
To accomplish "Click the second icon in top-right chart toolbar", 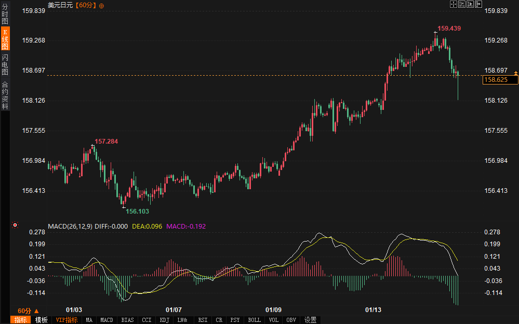I will [x=461, y=5].
